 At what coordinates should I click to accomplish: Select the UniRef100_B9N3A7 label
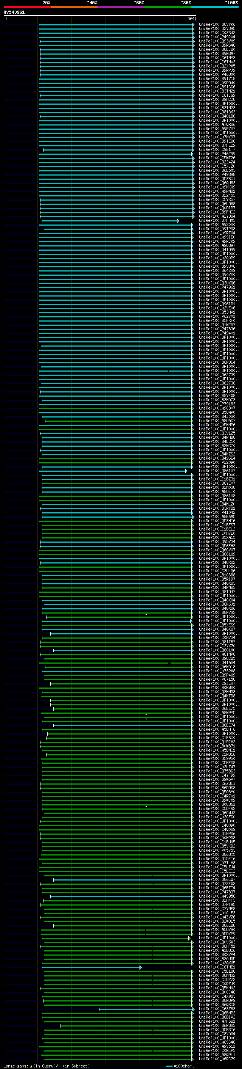click(x=217, y=53)
